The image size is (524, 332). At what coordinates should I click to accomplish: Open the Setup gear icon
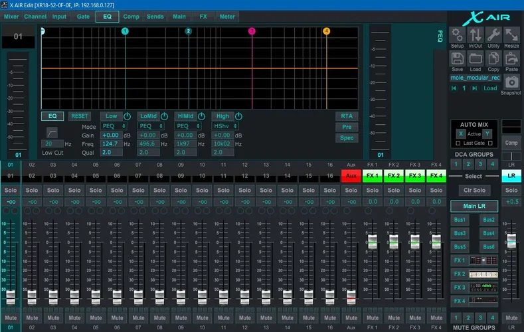[457, 35]
